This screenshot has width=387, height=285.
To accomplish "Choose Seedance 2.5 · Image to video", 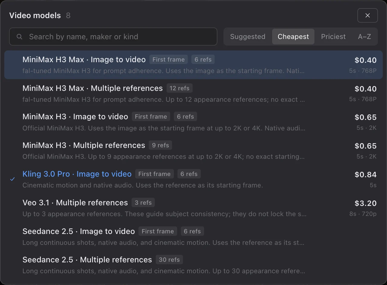I will [x=193, y=236].
